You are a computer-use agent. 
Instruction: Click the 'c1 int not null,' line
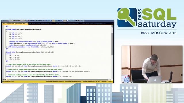pos(16,35)
